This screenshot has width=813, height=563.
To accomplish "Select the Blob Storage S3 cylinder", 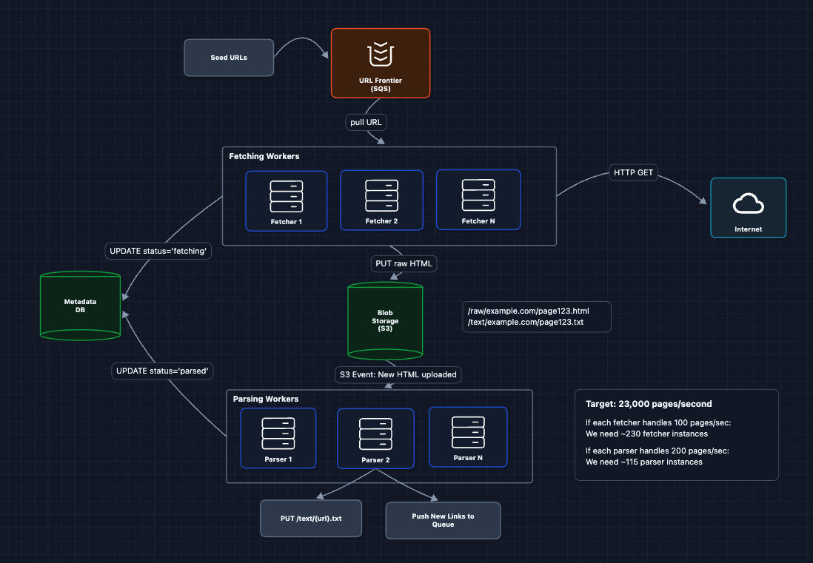I will (385, 320).
